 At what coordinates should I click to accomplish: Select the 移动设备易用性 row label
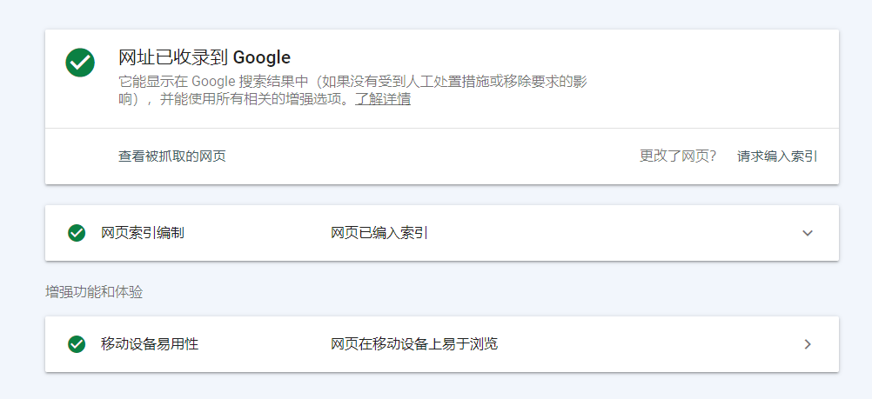point(150,344)
